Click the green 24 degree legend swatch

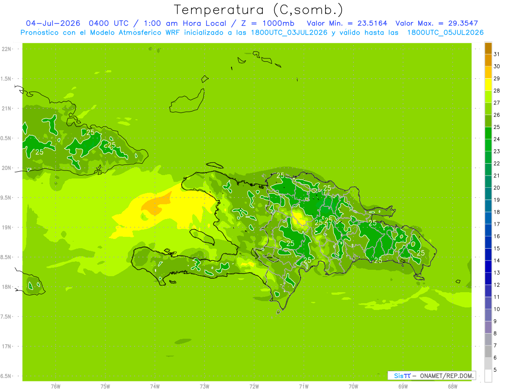488,134
